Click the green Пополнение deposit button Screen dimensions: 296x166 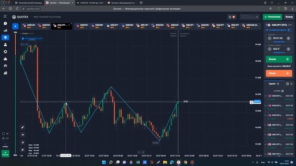coord(272,17)
